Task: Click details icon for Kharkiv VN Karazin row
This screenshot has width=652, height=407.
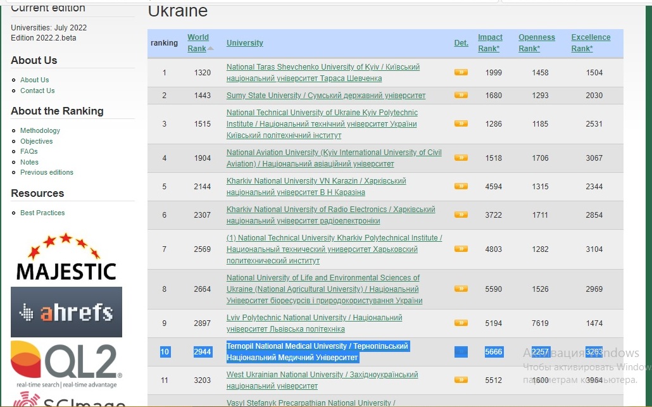Action: tap(461, 187)
